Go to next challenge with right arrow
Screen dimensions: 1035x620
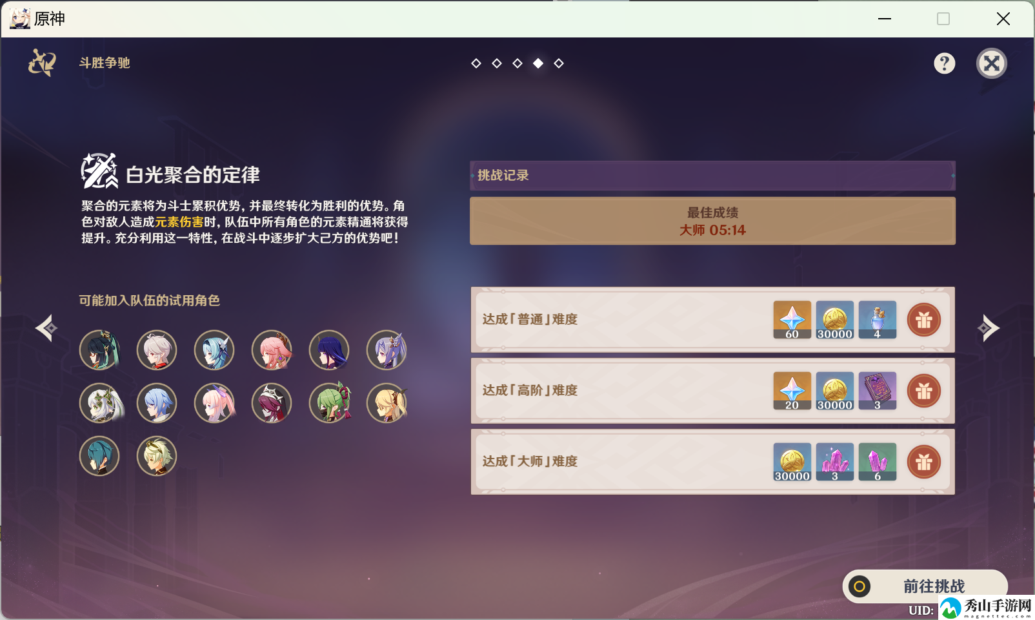click(x=988, y=328)
